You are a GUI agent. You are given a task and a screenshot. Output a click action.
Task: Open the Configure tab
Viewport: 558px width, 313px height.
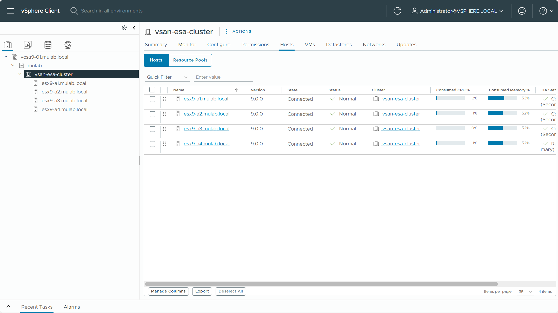(218, 45)
